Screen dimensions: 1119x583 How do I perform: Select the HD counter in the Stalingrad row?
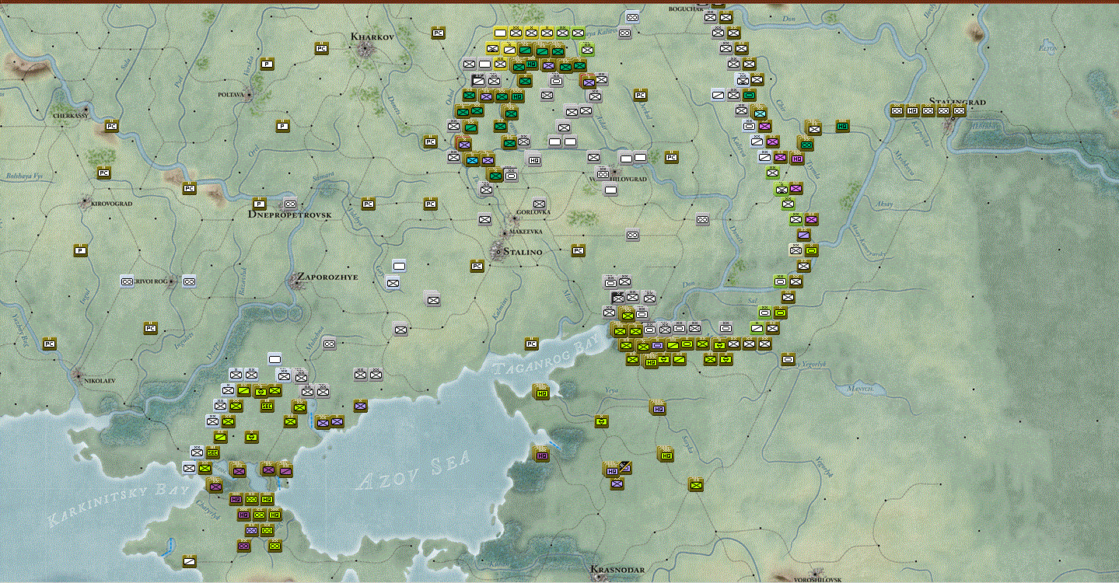tap(912, 110)
